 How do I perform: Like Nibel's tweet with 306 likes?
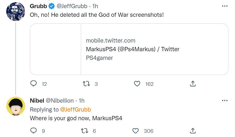136,131
